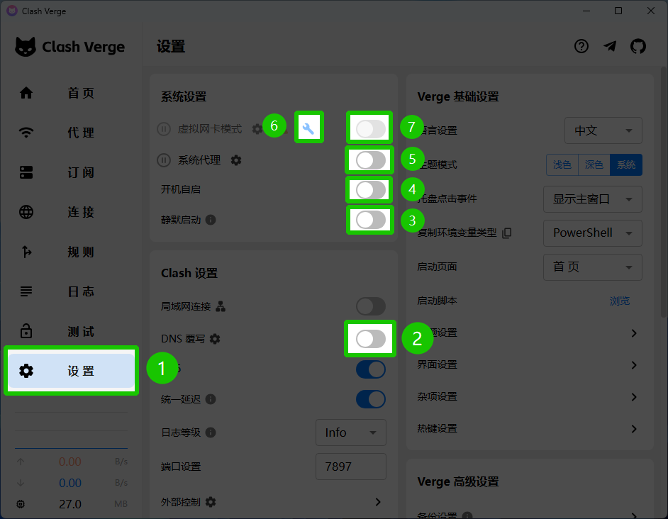Open 系统代理 gear settings
The width and height of the screenshot is (668, 519).
[236, 160]
